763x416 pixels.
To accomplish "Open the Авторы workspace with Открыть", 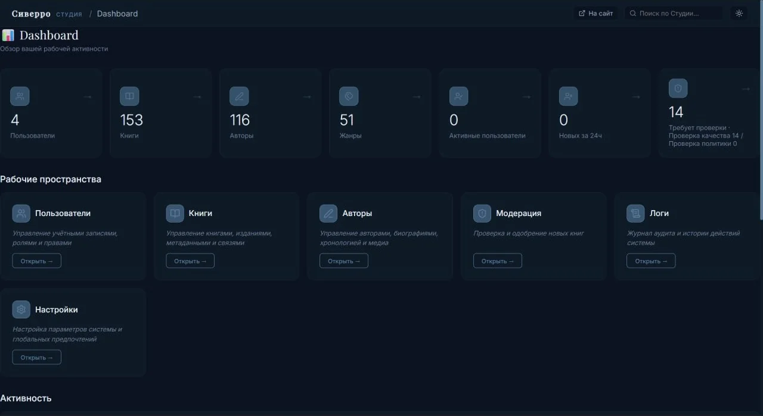I will 344,261.
